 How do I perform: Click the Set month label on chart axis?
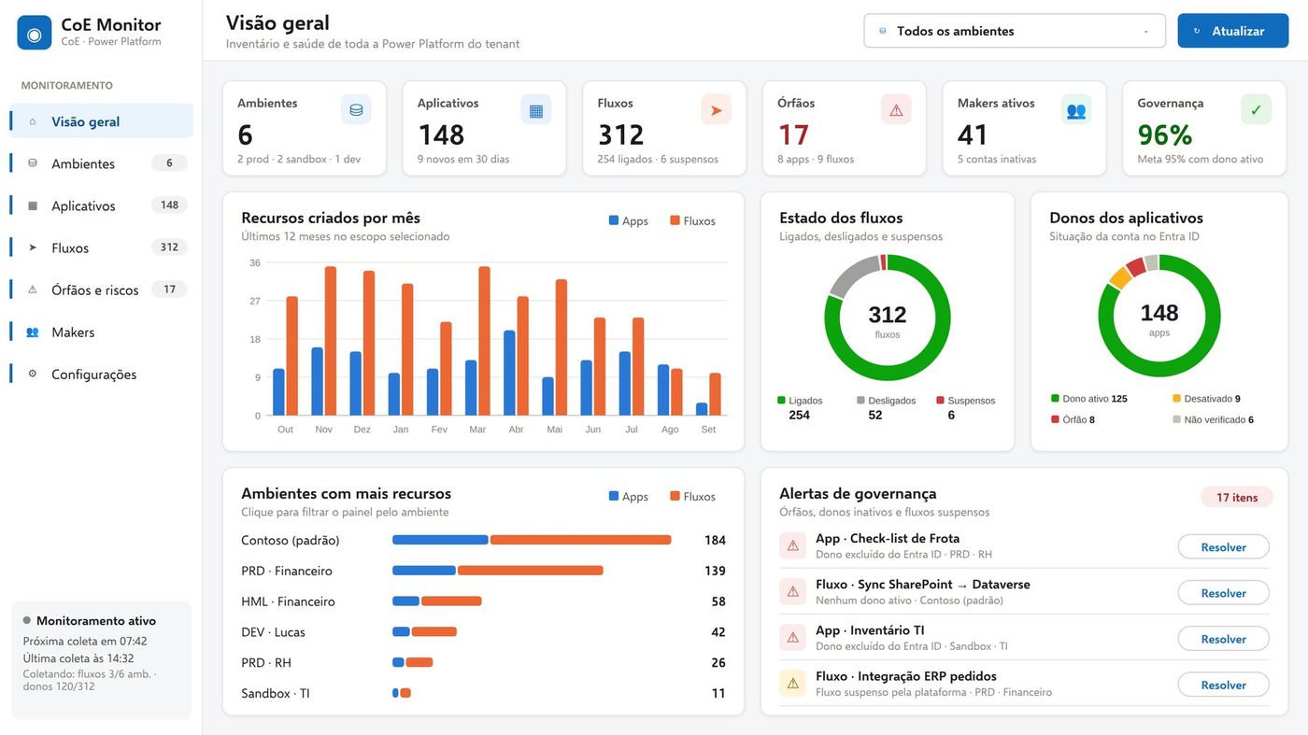(708, 430)
